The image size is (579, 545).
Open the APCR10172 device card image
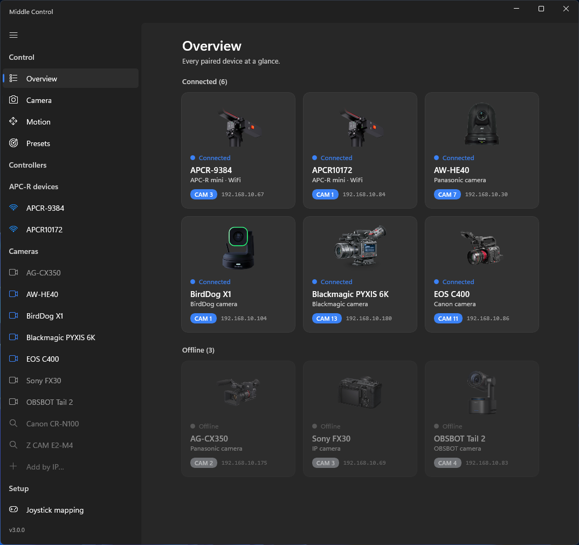pos(361,127)
